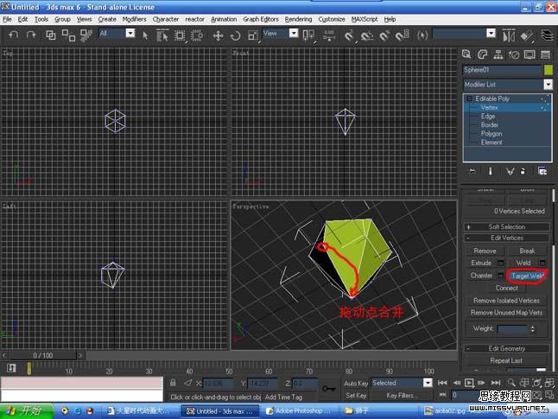The height and width of the screenshot is (419, 558).
Task: Collapse the Edit Geometry rollout
Action: tap(506, 348)
